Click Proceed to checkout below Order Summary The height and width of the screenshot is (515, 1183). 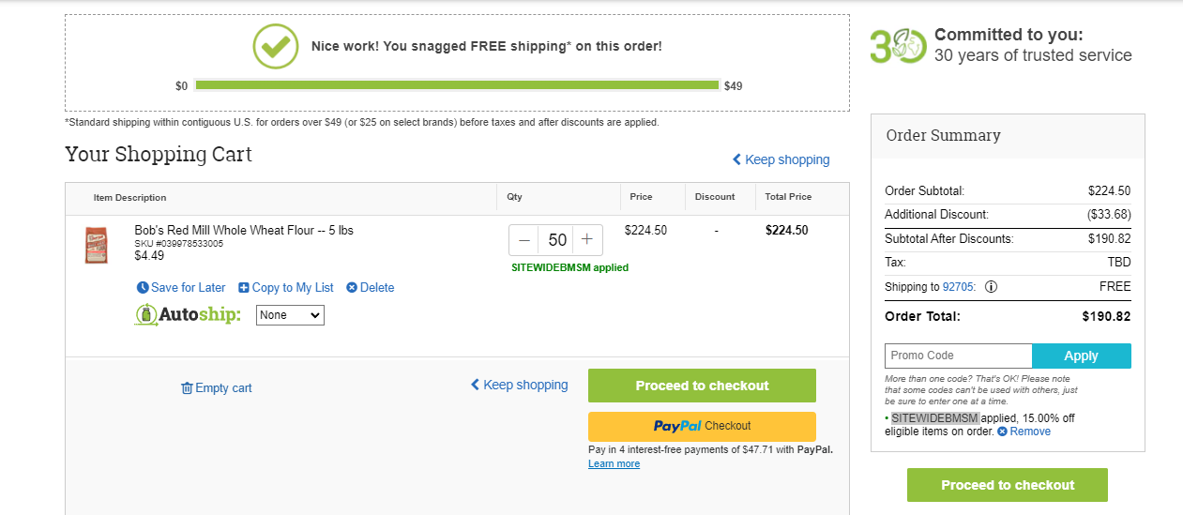coord(1008,485)
